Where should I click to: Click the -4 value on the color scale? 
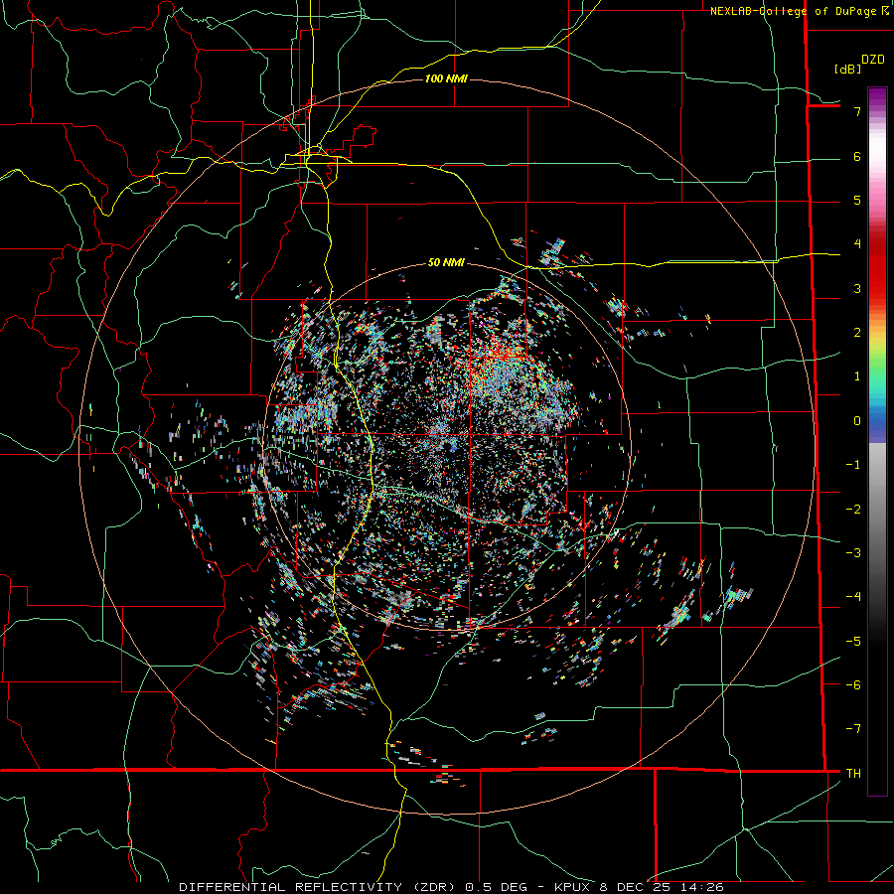tap(853, 597)
